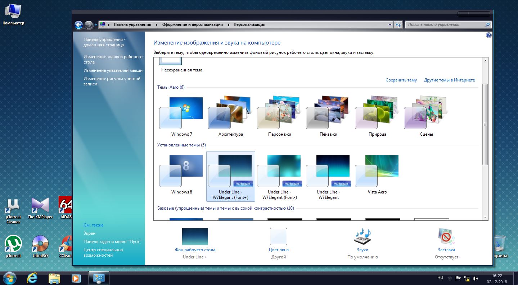The image size is (518, 285).
Task: Open the Screen Saver (Заставка) icon
Action: 446,237
